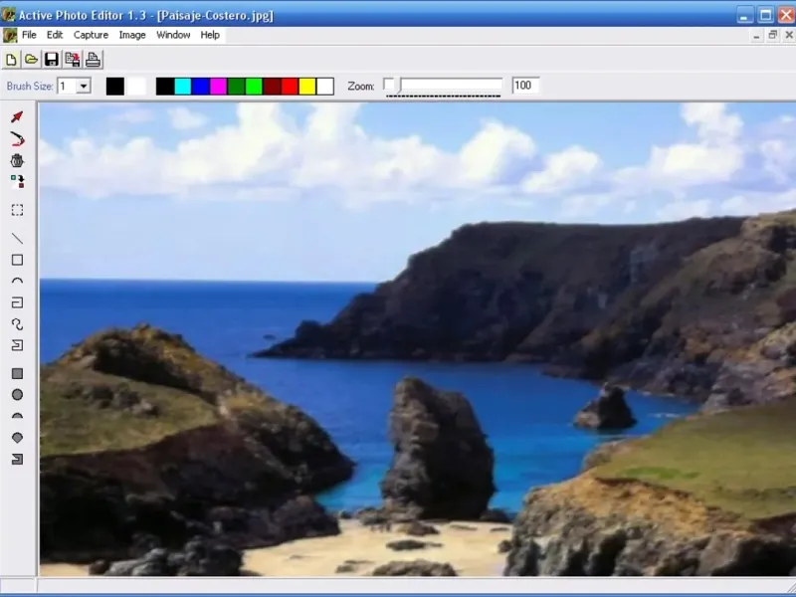Expand the Brush Size dropdown
The image size is (796, 597).
pos(84,86)
